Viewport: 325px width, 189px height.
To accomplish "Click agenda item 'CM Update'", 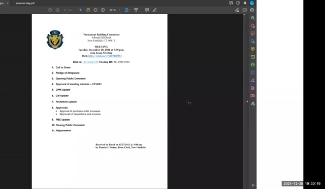I will pyautogui.click(x=62, y=96).
